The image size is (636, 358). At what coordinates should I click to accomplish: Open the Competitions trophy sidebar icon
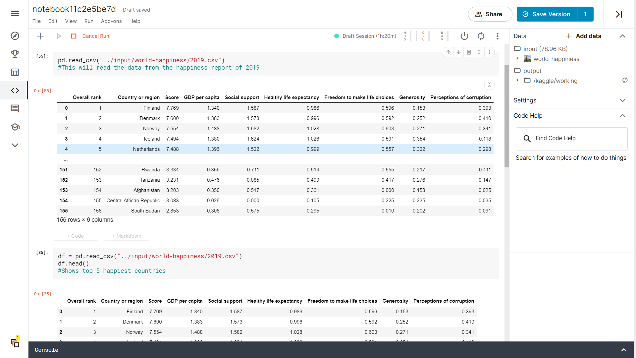coord(15,54)
